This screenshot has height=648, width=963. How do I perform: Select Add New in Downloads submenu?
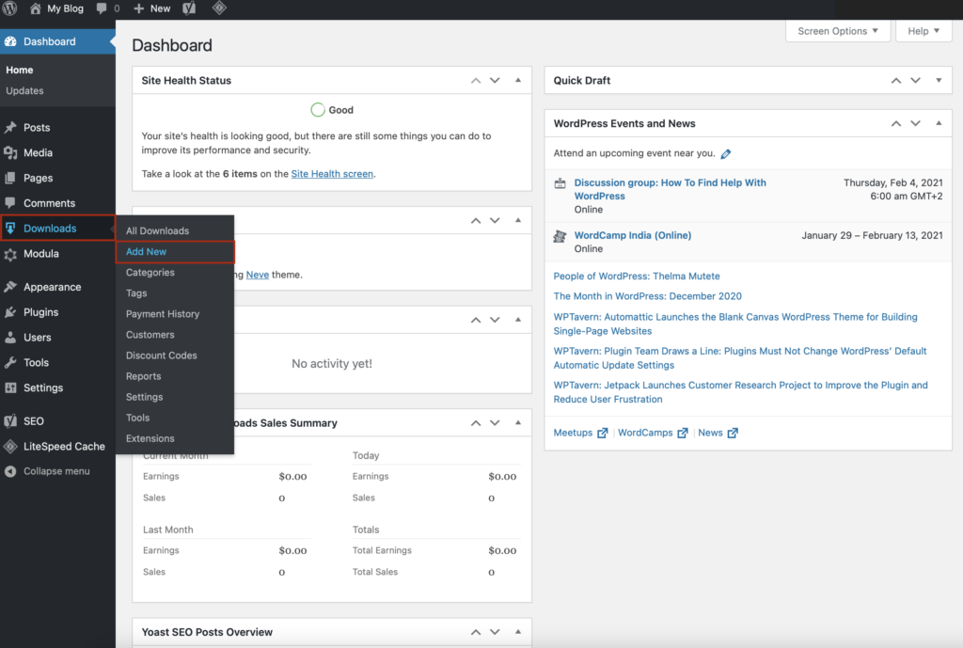tap(146, 252)
